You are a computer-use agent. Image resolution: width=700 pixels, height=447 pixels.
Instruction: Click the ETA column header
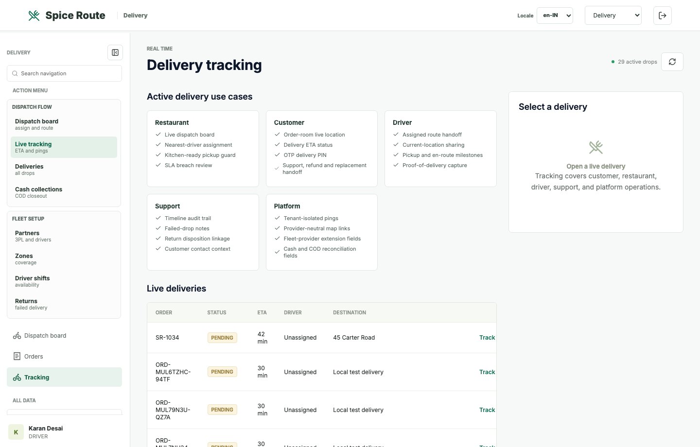click(262, 312)
